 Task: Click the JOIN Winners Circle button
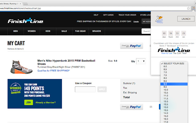(x=28, y=102)
